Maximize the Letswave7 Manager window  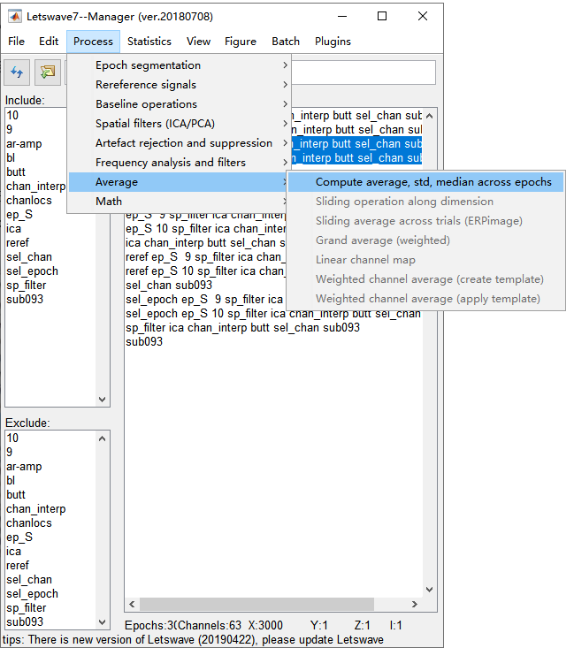382,16
